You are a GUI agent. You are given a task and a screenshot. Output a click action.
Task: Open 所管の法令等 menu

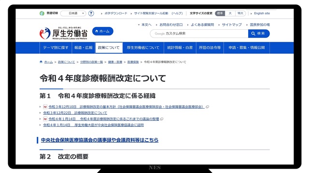pos(210,48)
